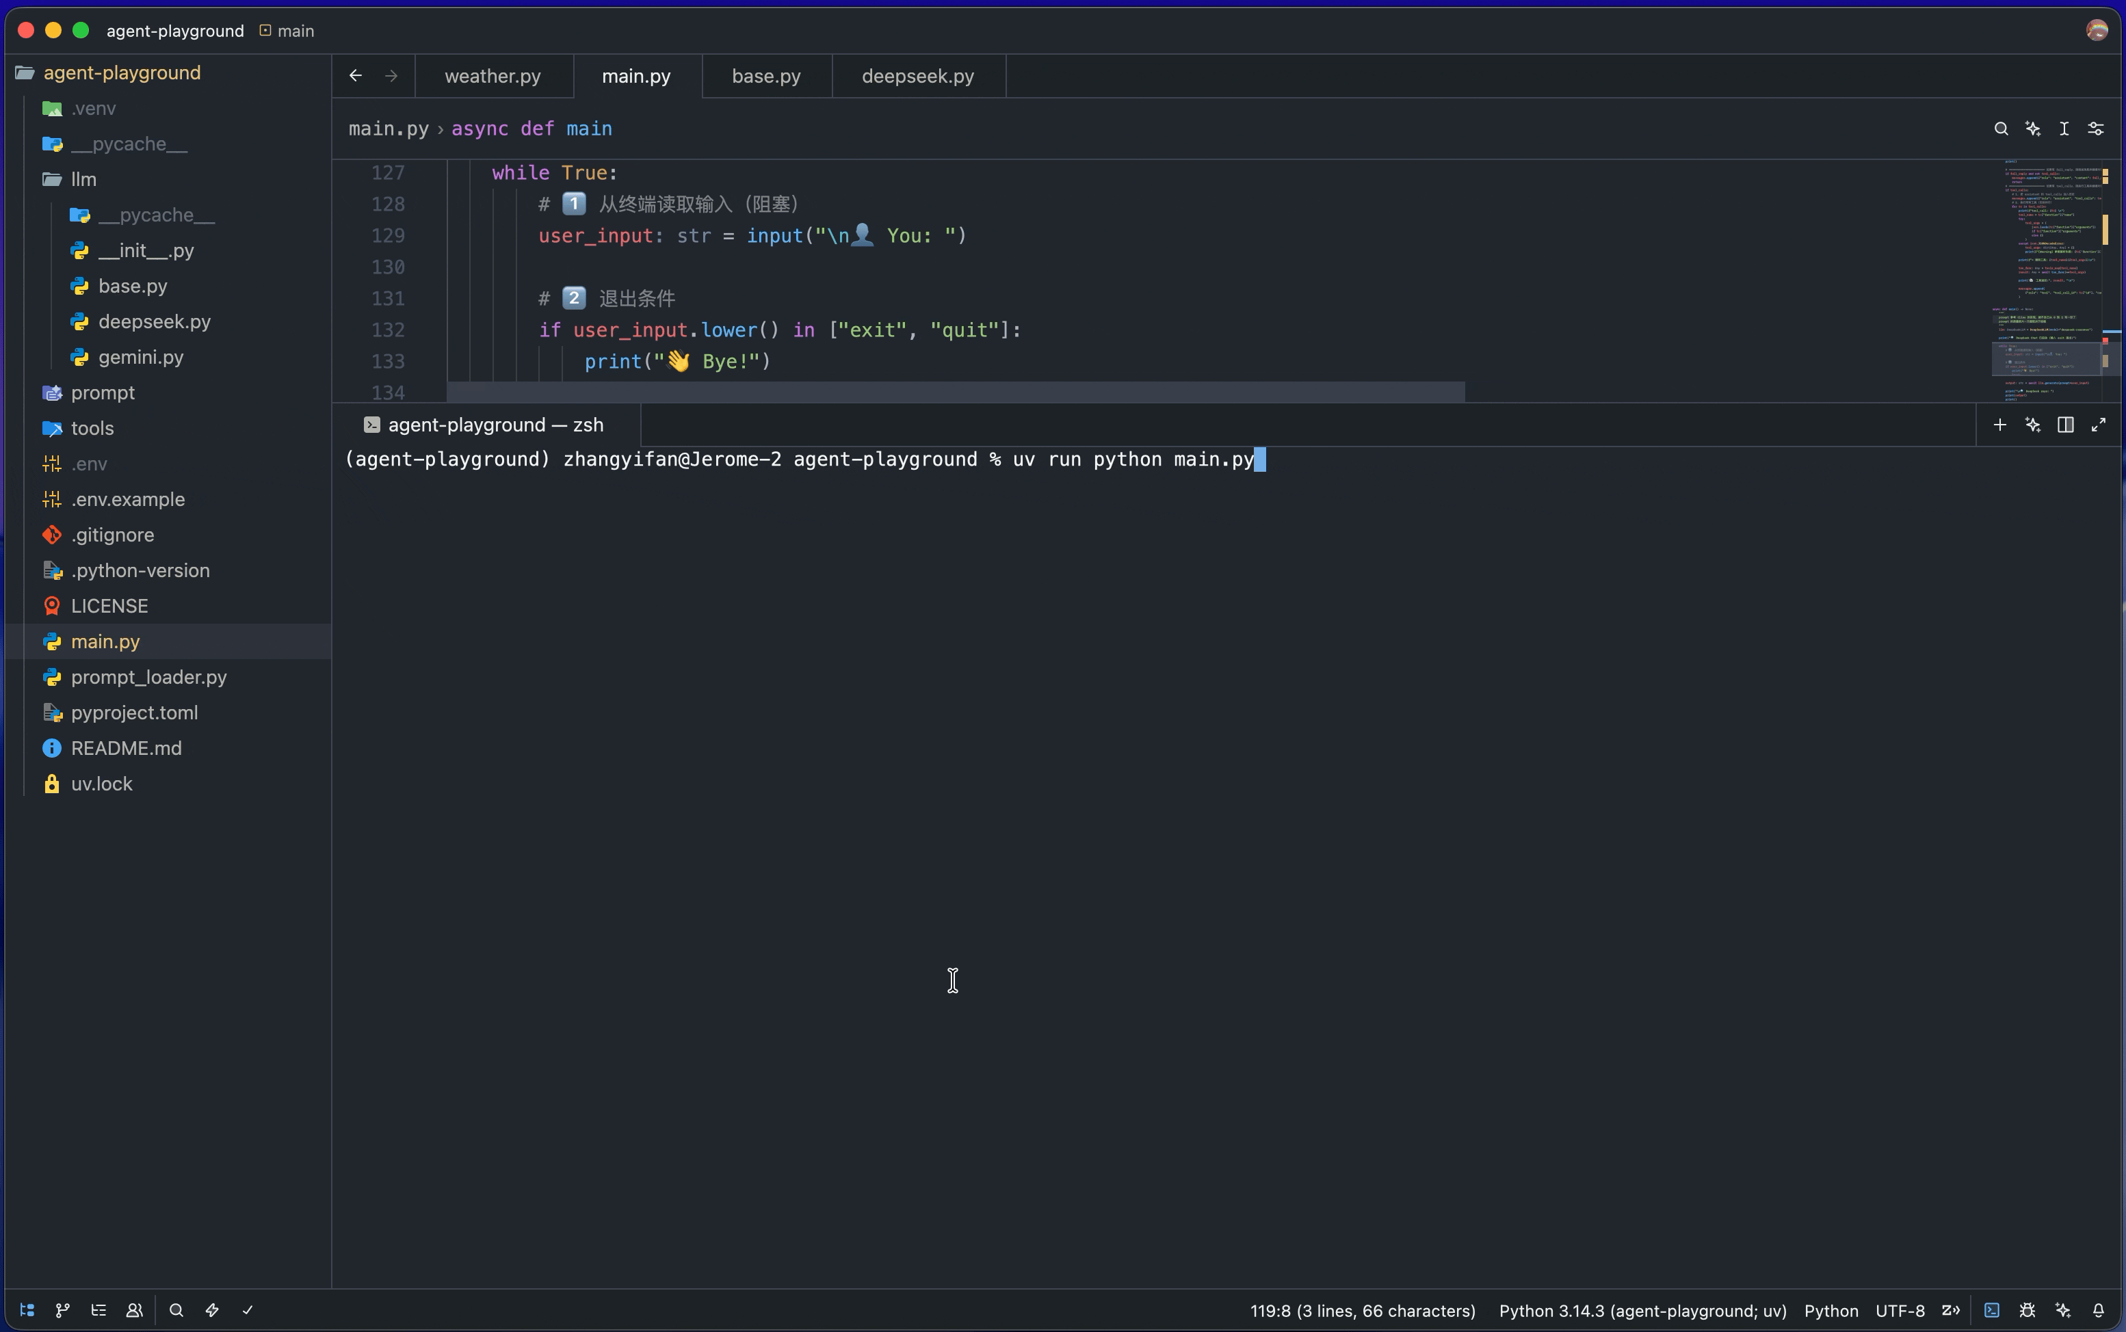This screenshot has height=1332, width=2126.
Task: Expand the tools folder
Action: pyautogui.click(x=92, y=428)
